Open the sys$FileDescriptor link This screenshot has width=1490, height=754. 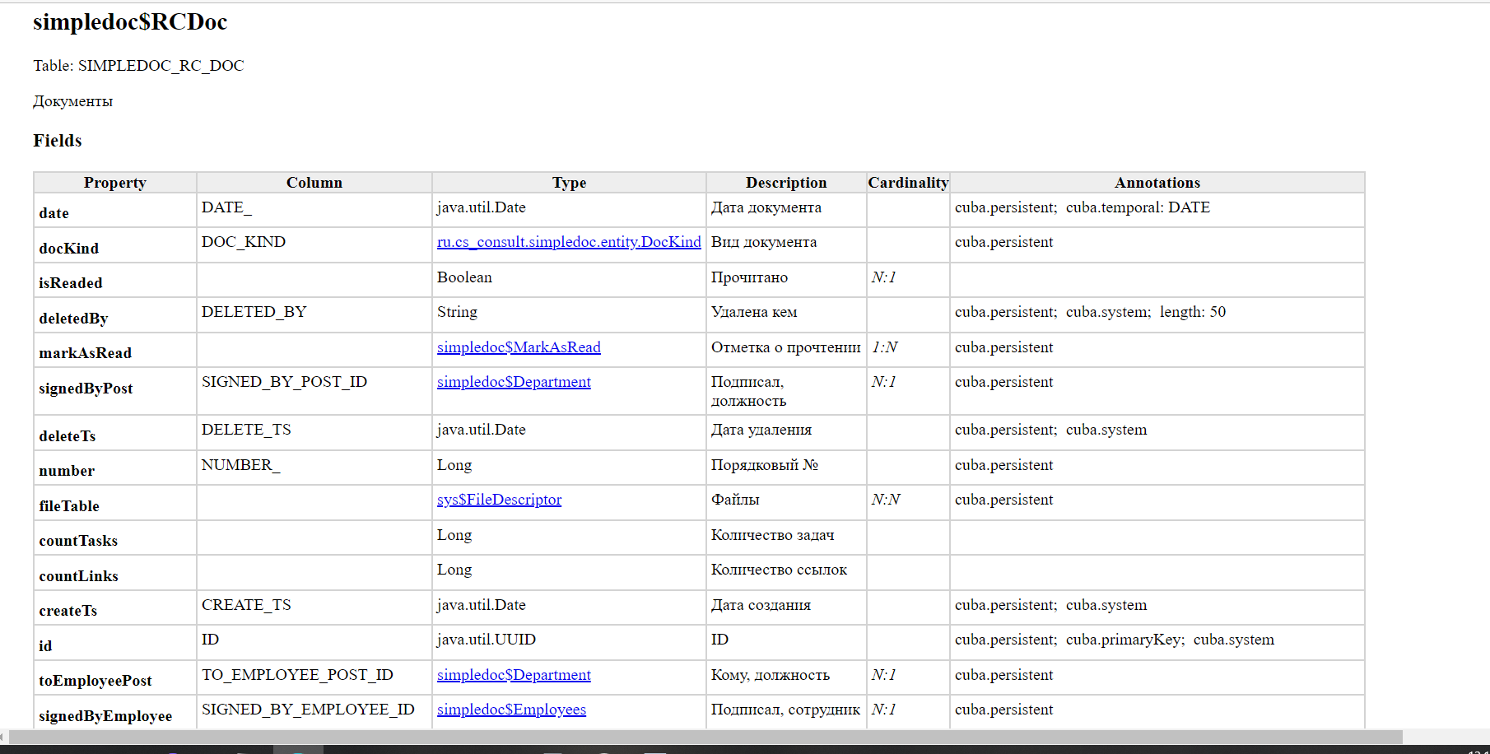499,500
